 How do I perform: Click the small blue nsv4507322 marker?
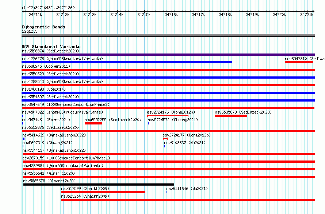coord(23,116)
